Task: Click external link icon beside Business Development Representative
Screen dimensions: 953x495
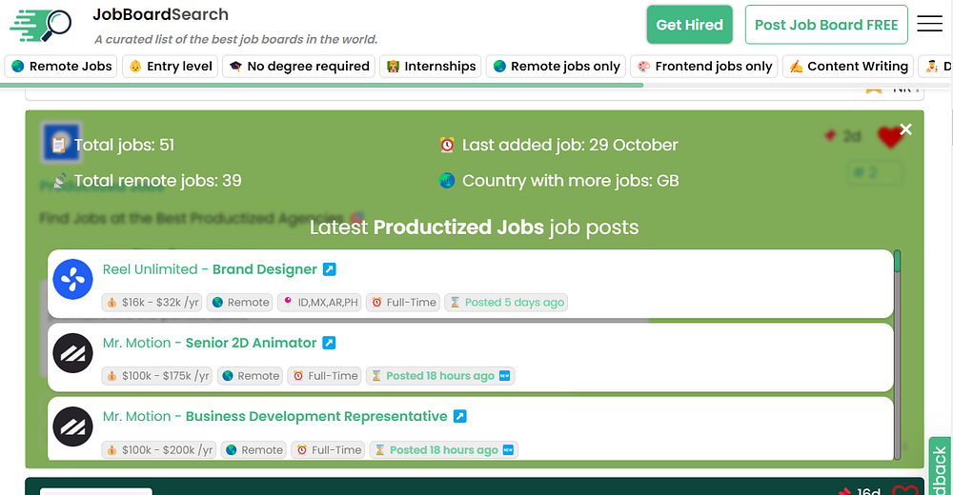Action: tap(460, 416)
